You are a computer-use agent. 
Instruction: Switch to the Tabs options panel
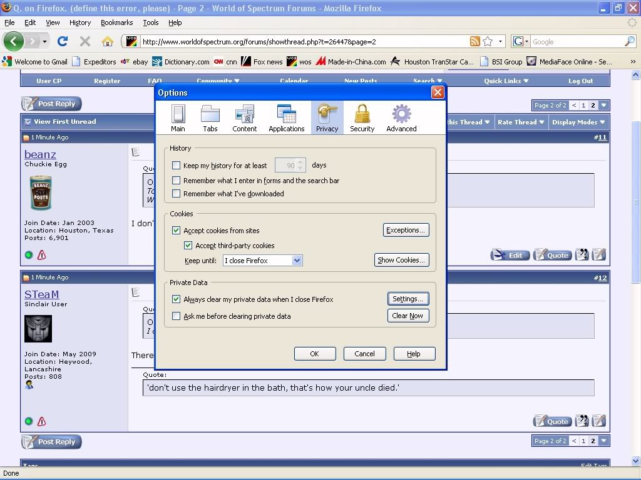coord(210,117)
